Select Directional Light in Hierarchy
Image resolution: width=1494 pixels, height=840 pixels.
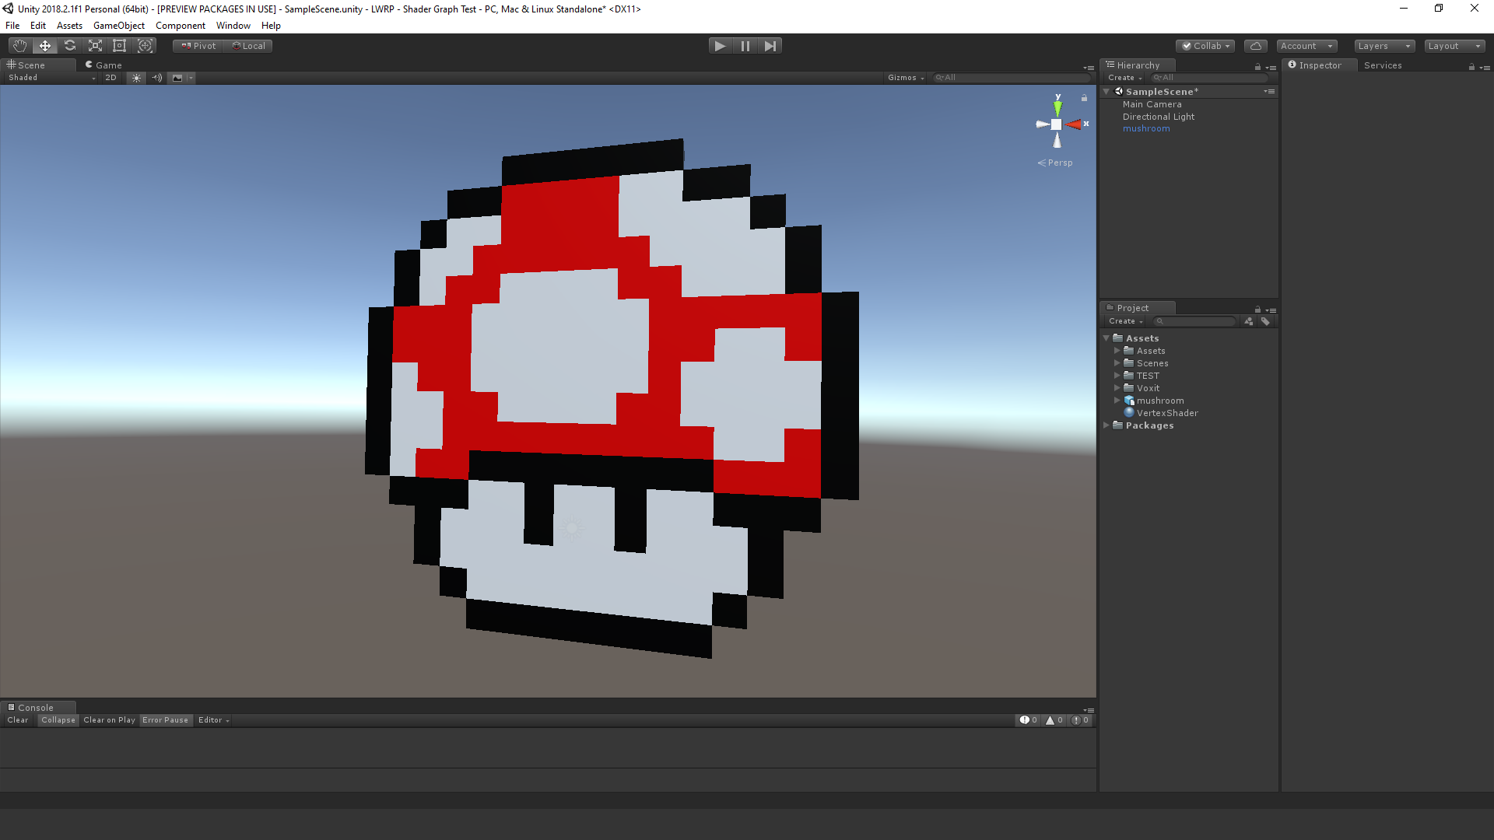1158,117
